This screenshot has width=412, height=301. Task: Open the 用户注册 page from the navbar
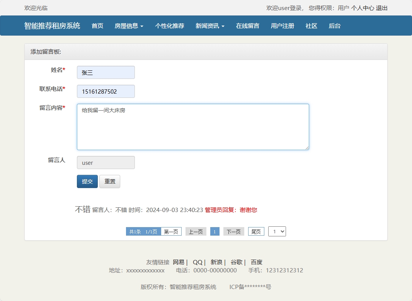coord(283,26)
